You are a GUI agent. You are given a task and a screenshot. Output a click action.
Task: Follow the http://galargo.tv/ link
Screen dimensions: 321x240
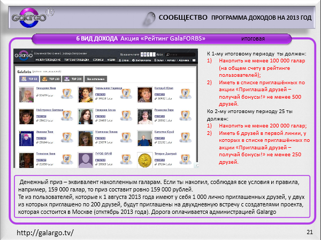45,233
